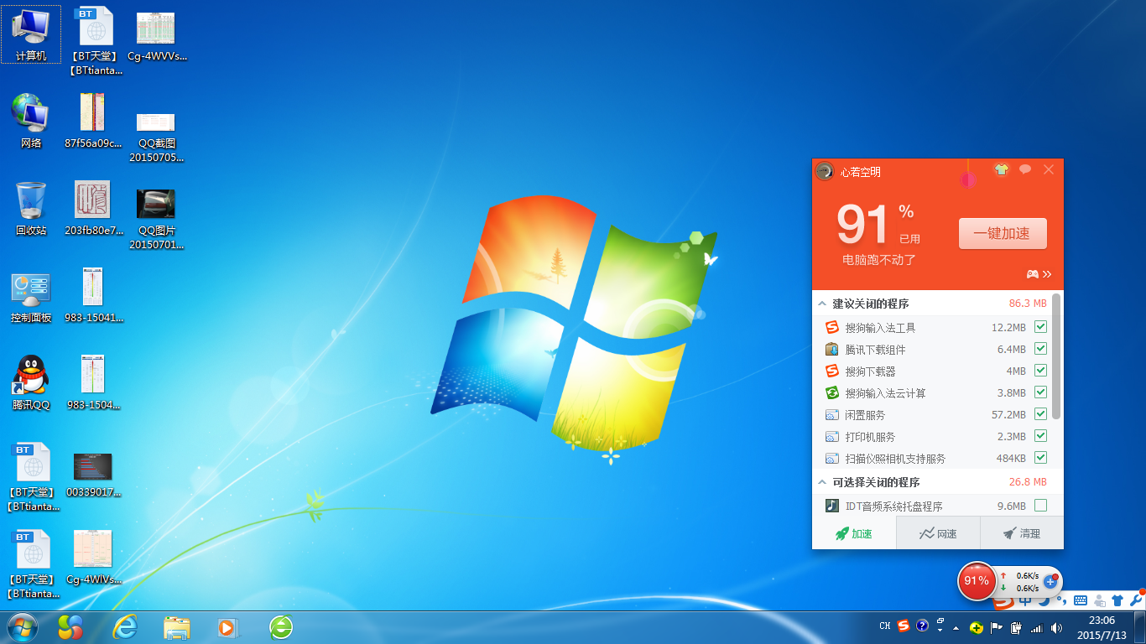Open the Windows Explorer folder on taskbar
Viewport: 1146px width, 644px height.
177,627
